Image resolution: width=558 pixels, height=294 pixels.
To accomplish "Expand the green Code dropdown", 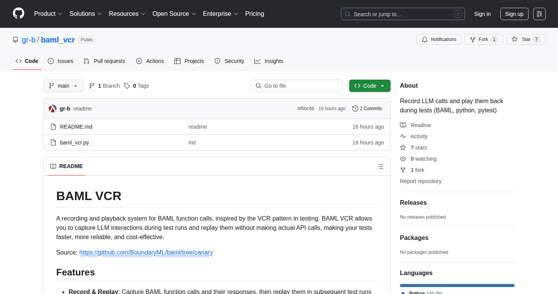I will tap(370, 86).
